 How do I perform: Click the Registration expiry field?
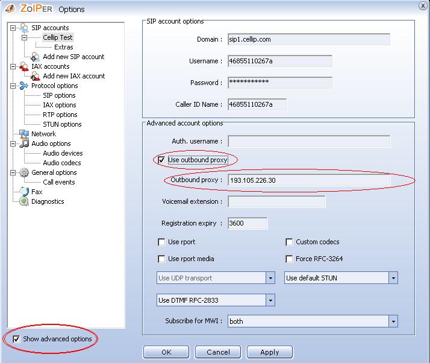248,223
